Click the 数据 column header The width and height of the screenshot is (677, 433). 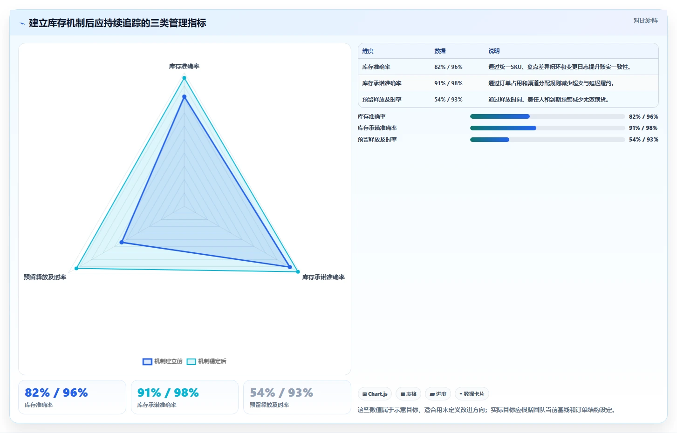tap(440, 51)
